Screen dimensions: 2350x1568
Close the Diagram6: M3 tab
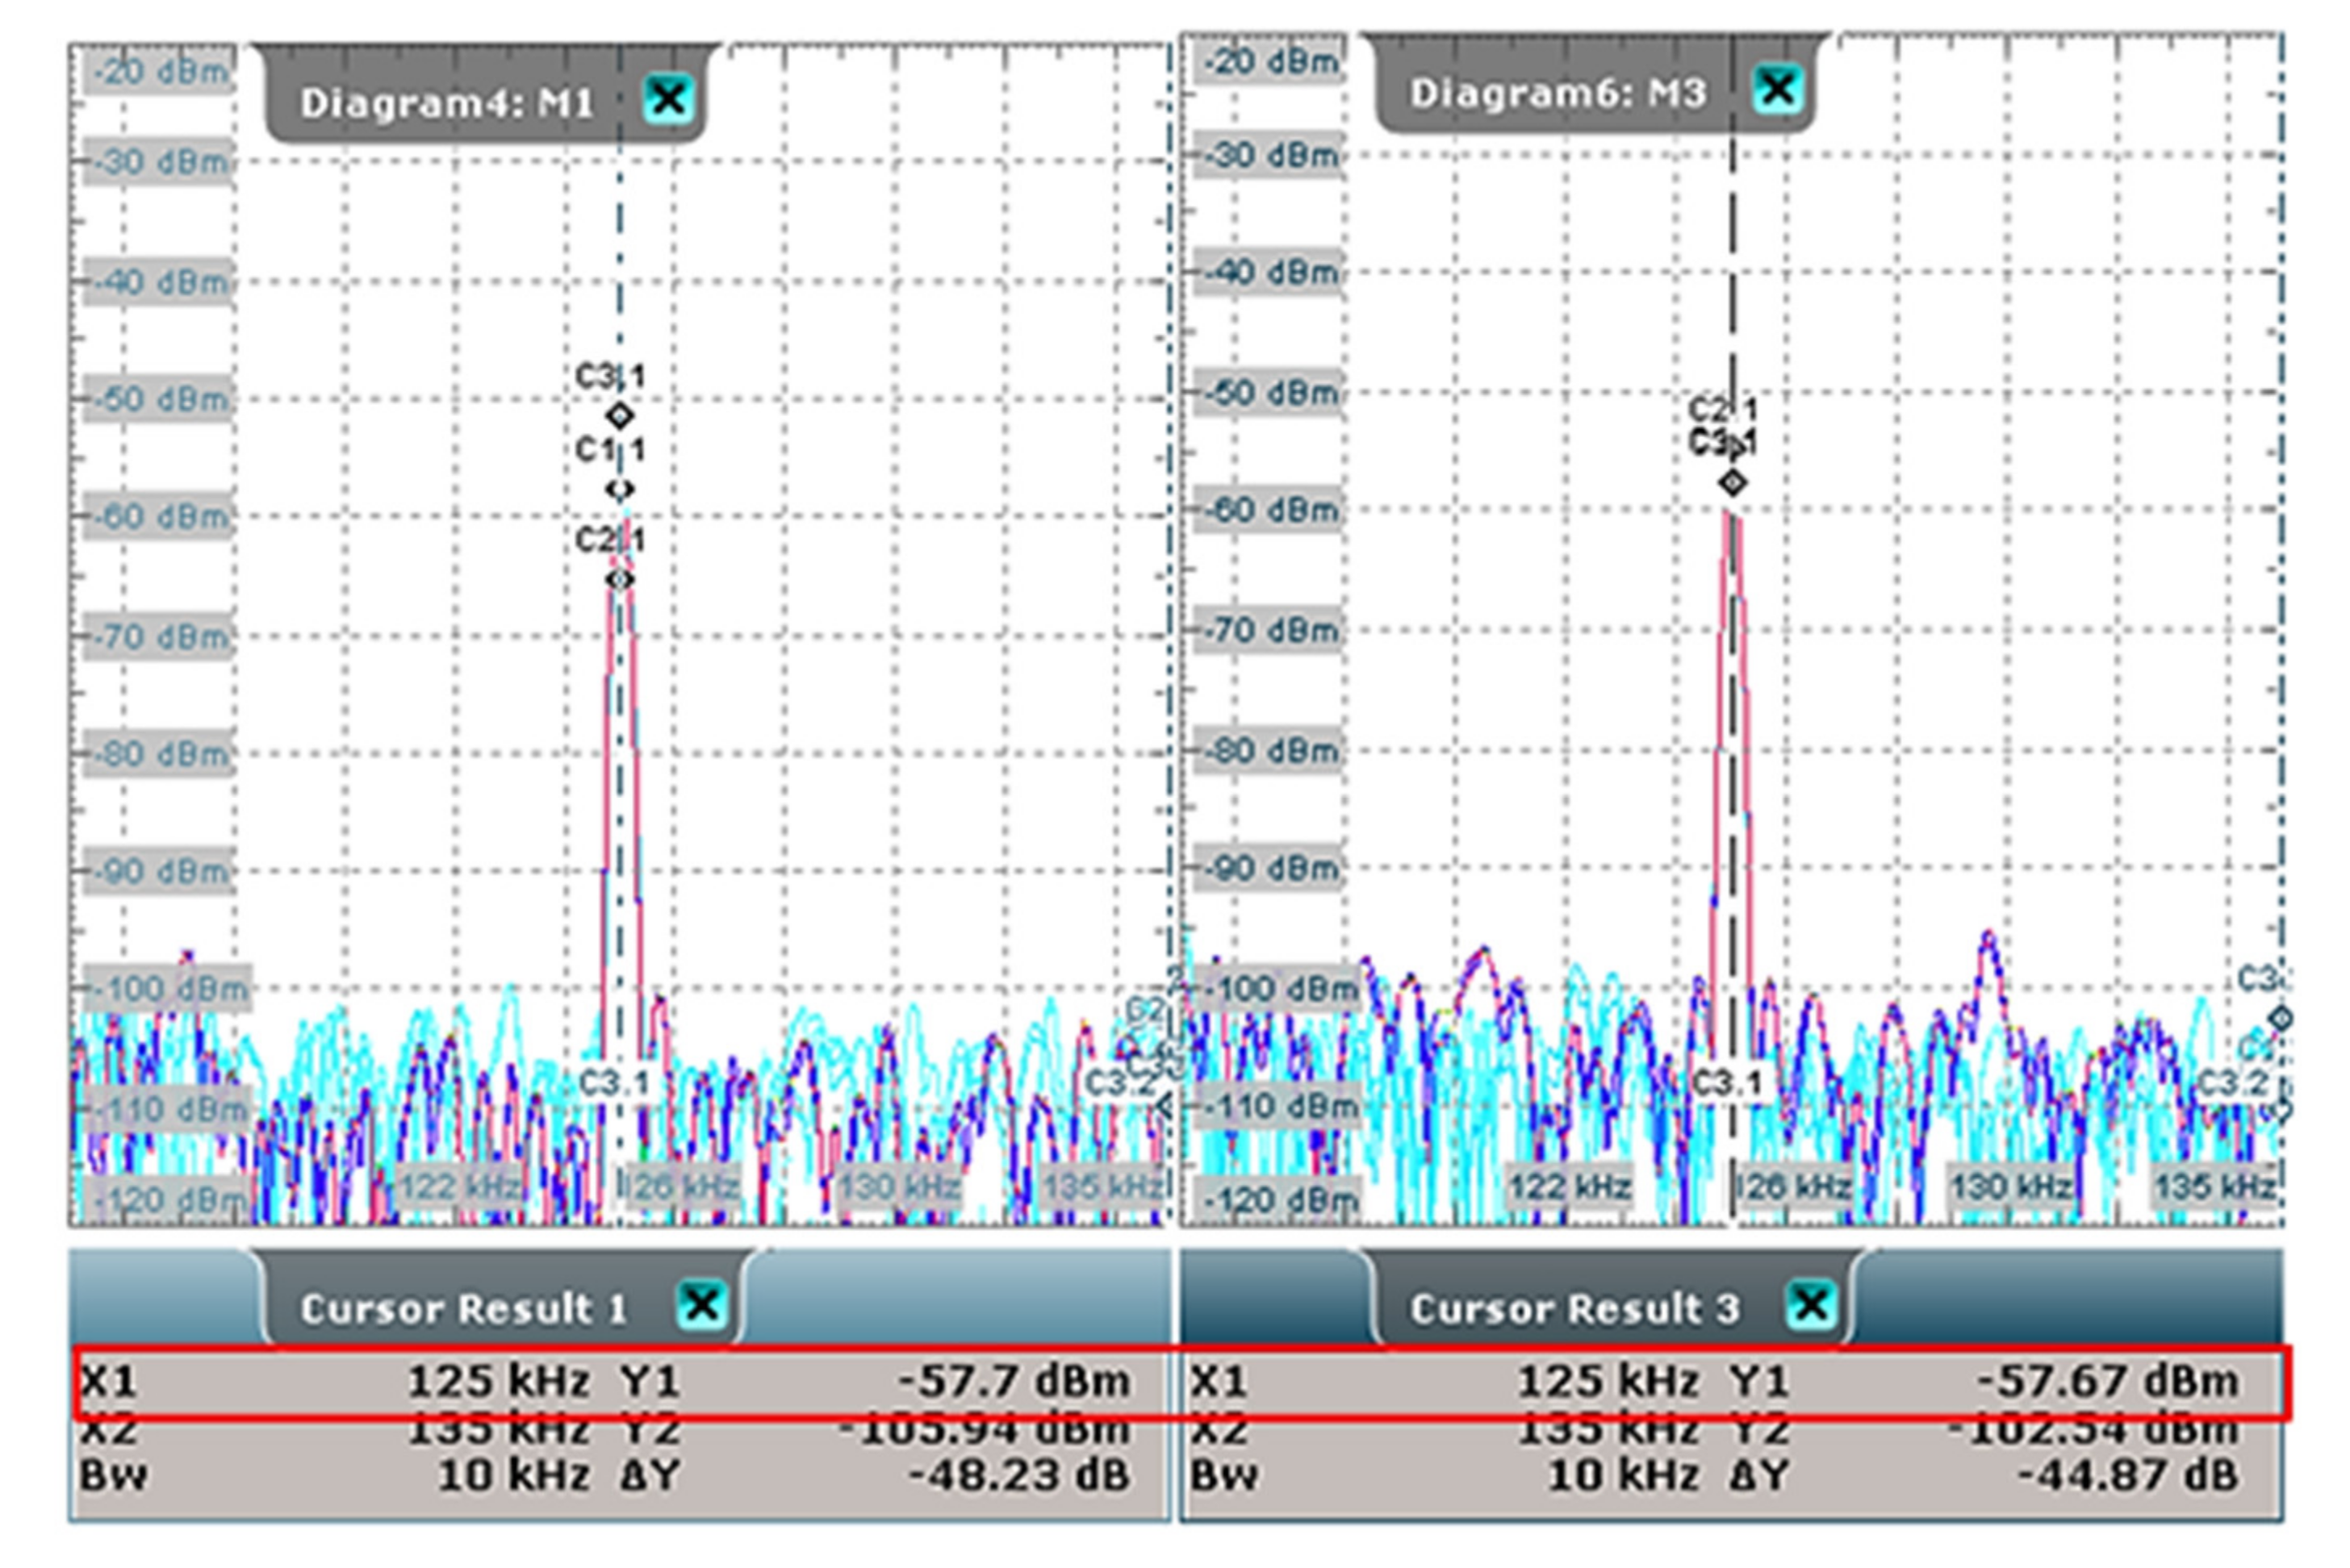click(1778, 89)
